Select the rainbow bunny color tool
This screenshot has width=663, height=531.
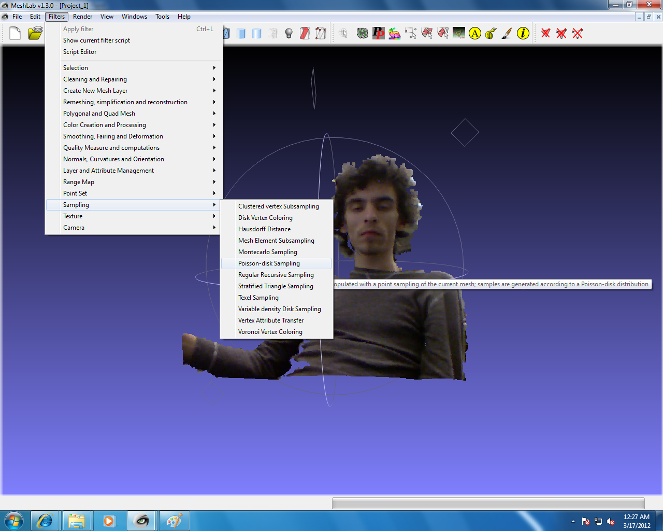point(395,34)
